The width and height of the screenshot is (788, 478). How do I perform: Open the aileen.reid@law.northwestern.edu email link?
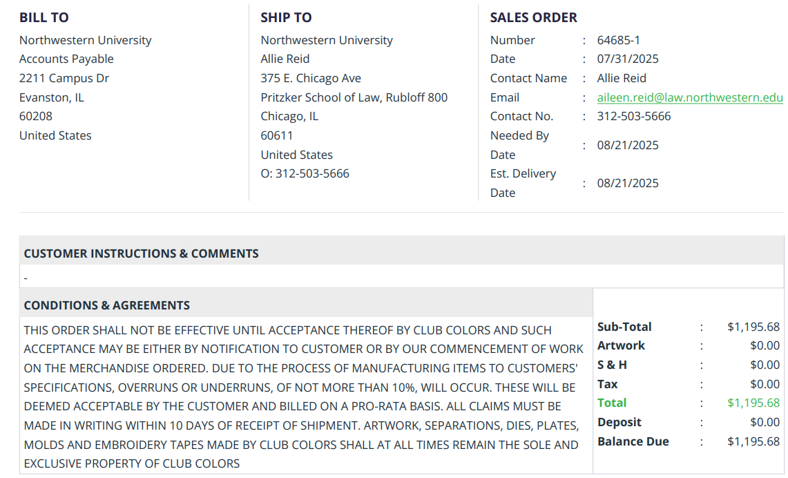coord(689,97)
